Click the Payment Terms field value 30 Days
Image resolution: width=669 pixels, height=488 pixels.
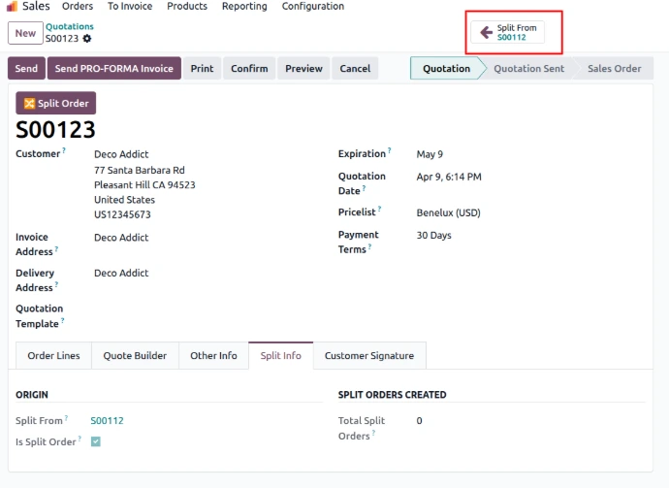click(433, 235)
